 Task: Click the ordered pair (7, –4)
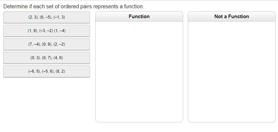pyautogui.click(x=34, y=44)
